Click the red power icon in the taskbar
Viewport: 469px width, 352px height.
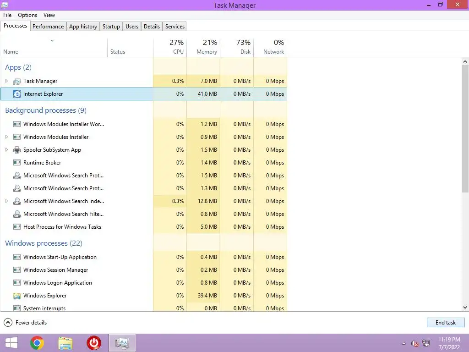click(94, 343)
